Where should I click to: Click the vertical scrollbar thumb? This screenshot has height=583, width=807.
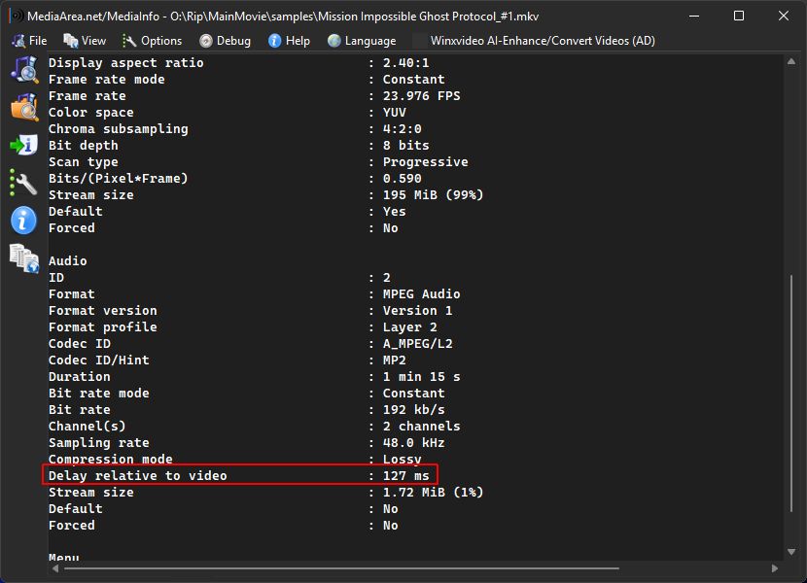pyautogui.click(x=791, y=394)
